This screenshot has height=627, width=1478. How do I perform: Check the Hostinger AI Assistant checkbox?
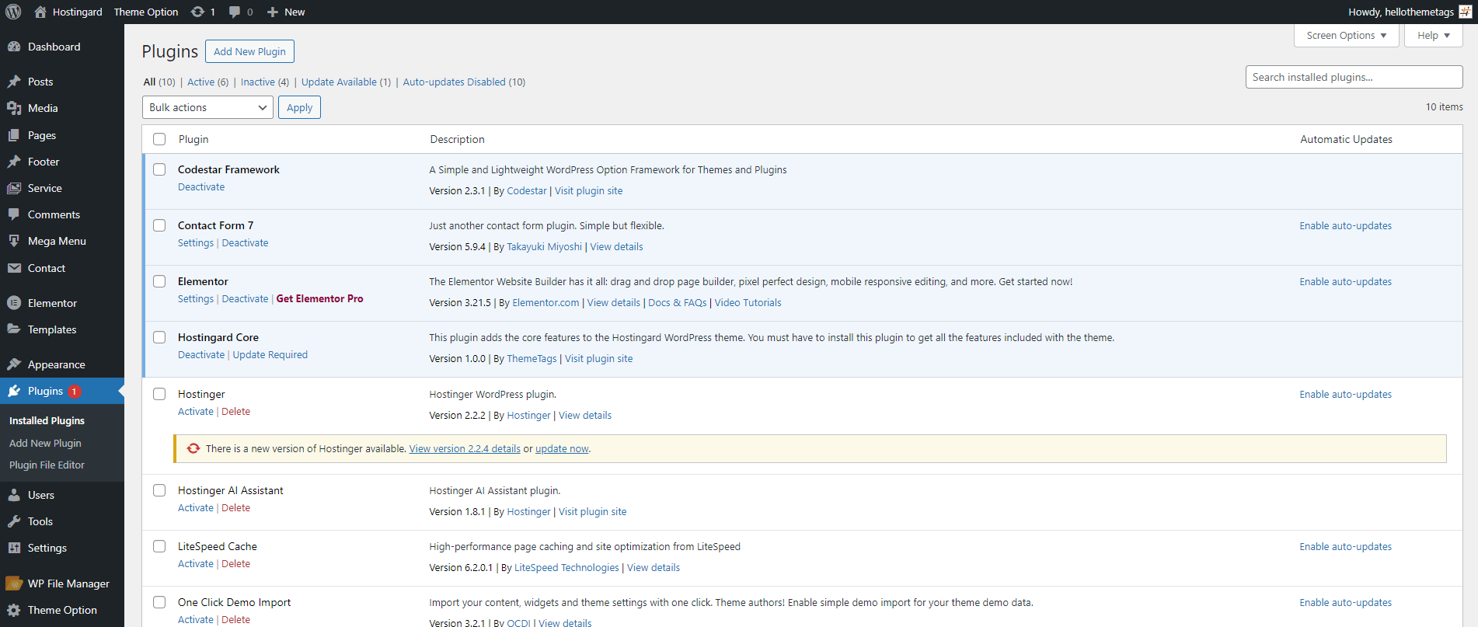[x=159, y=490]
